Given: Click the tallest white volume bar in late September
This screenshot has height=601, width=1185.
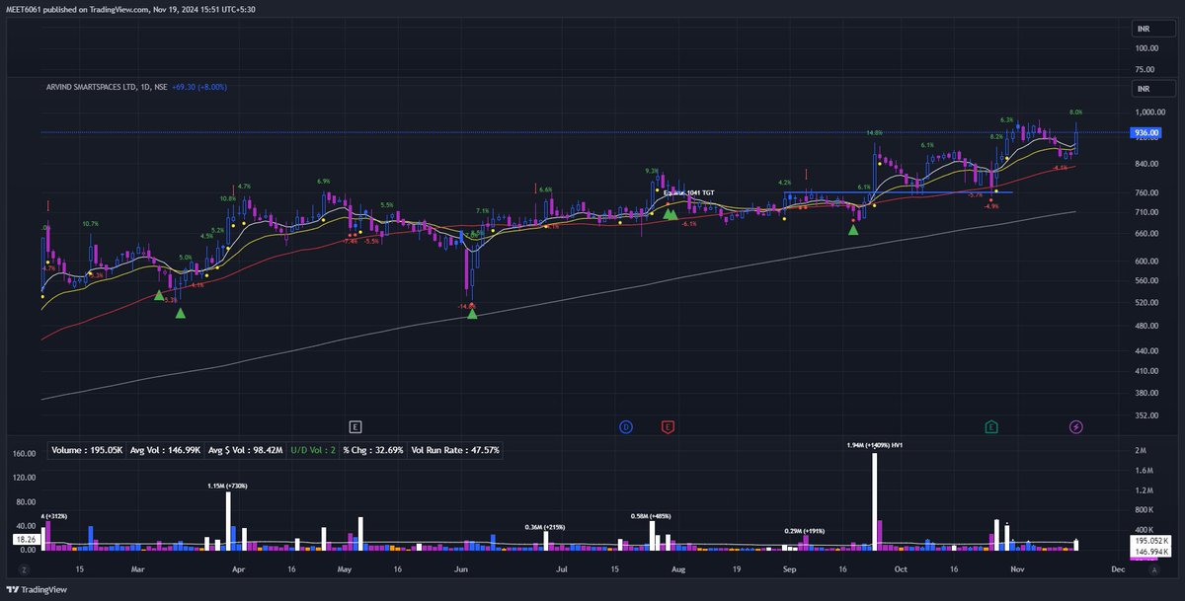Looking at the screenshot, I should click(x=875, y=501).
